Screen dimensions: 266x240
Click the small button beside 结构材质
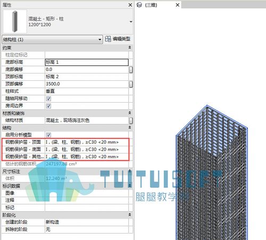[x=131, y=121]
